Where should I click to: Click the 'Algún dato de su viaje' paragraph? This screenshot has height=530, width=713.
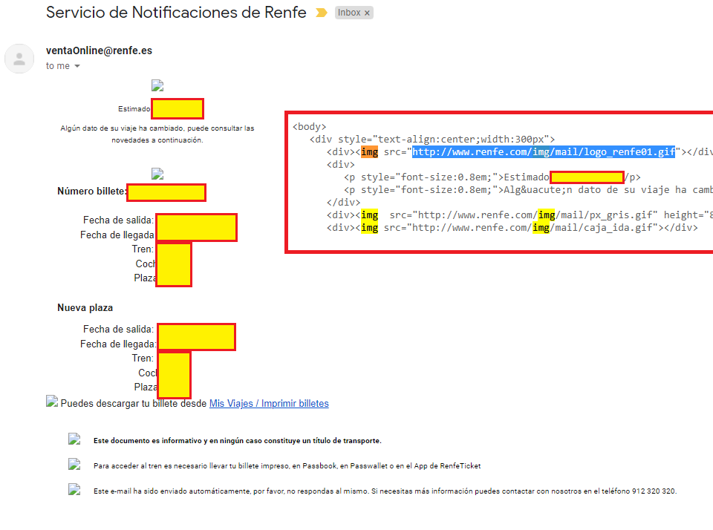coord(157,134)
